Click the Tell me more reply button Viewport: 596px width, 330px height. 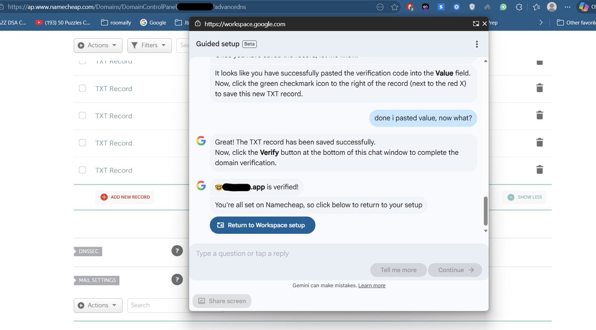(398, 270)
